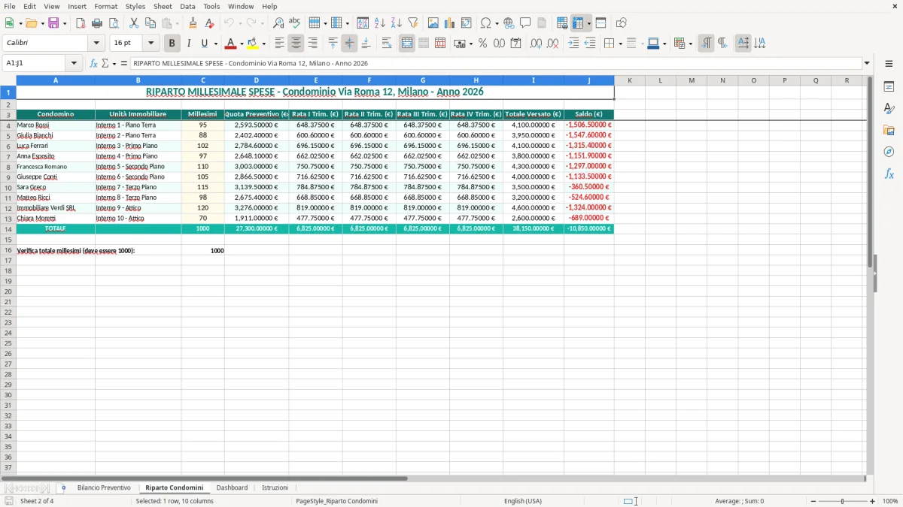Click the Clone Formatting paintbrush icon

193,23
